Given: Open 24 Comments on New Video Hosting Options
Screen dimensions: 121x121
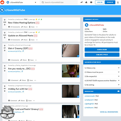Looking at the screenshot, I should (14, 27).
